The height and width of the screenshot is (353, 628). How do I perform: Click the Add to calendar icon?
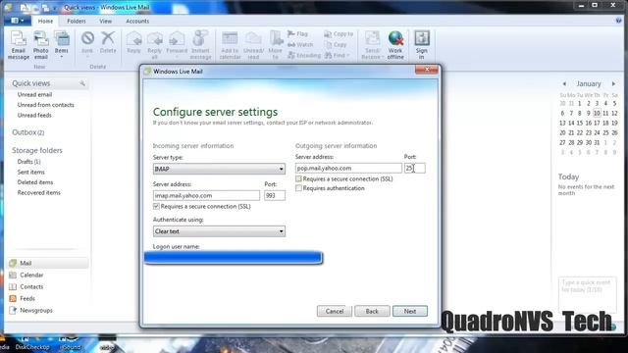(x=230, y=46)
